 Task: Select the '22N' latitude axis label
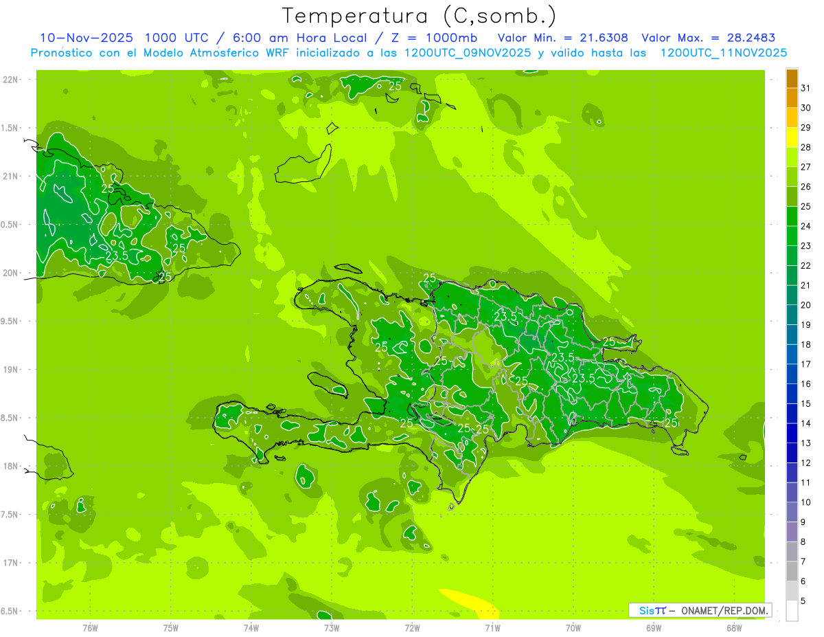pyautogui.click(x=11, y=80)
